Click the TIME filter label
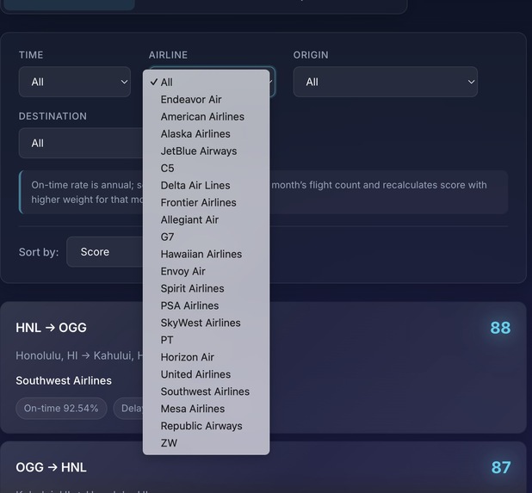This screenshot has height=493, width=532. (x=31, y=55)
